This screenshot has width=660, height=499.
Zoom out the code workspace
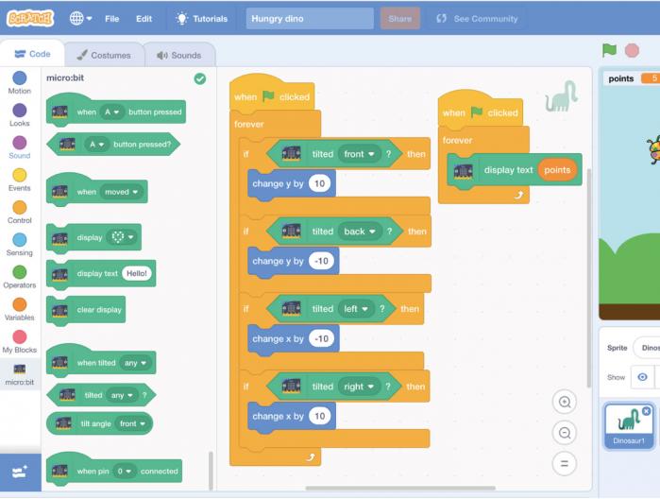coord(565,433)
